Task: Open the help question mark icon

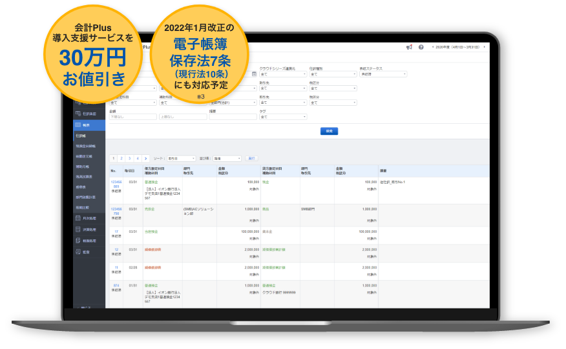Action: 421,47
